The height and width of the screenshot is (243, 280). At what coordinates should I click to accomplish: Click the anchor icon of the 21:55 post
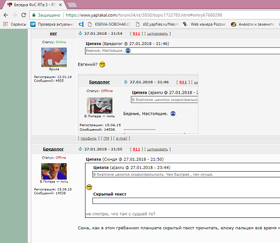click(x=80, y=149)
